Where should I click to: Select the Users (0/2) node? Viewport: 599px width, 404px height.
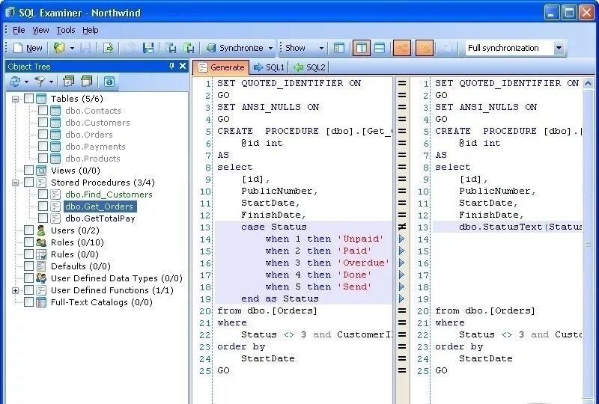(75, 230)
